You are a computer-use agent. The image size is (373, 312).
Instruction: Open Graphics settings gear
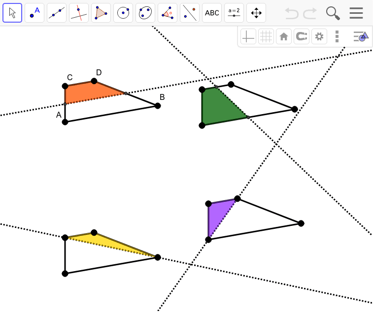(x=319, y=36)
